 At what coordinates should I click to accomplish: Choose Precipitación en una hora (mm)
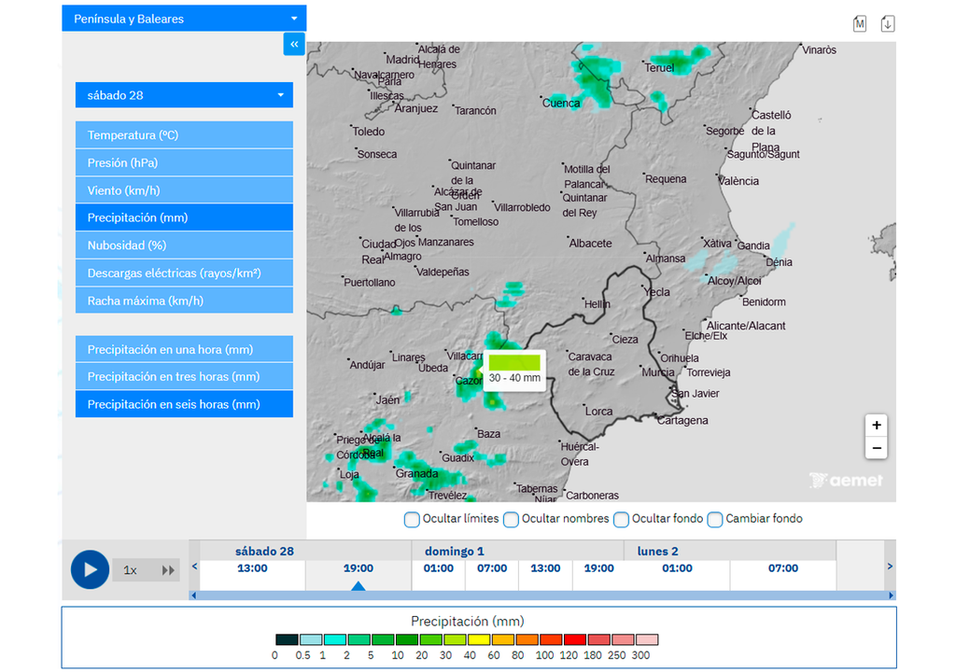point(184,350)
